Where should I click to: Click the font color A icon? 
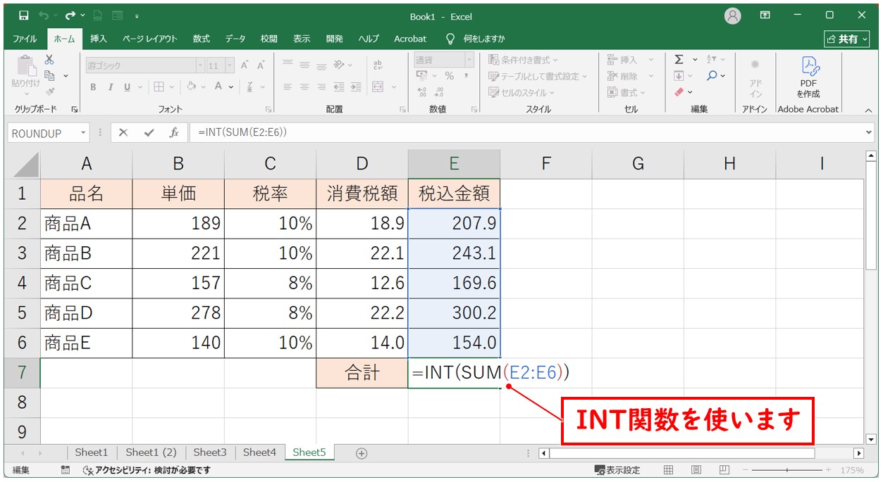click(218, 87)
